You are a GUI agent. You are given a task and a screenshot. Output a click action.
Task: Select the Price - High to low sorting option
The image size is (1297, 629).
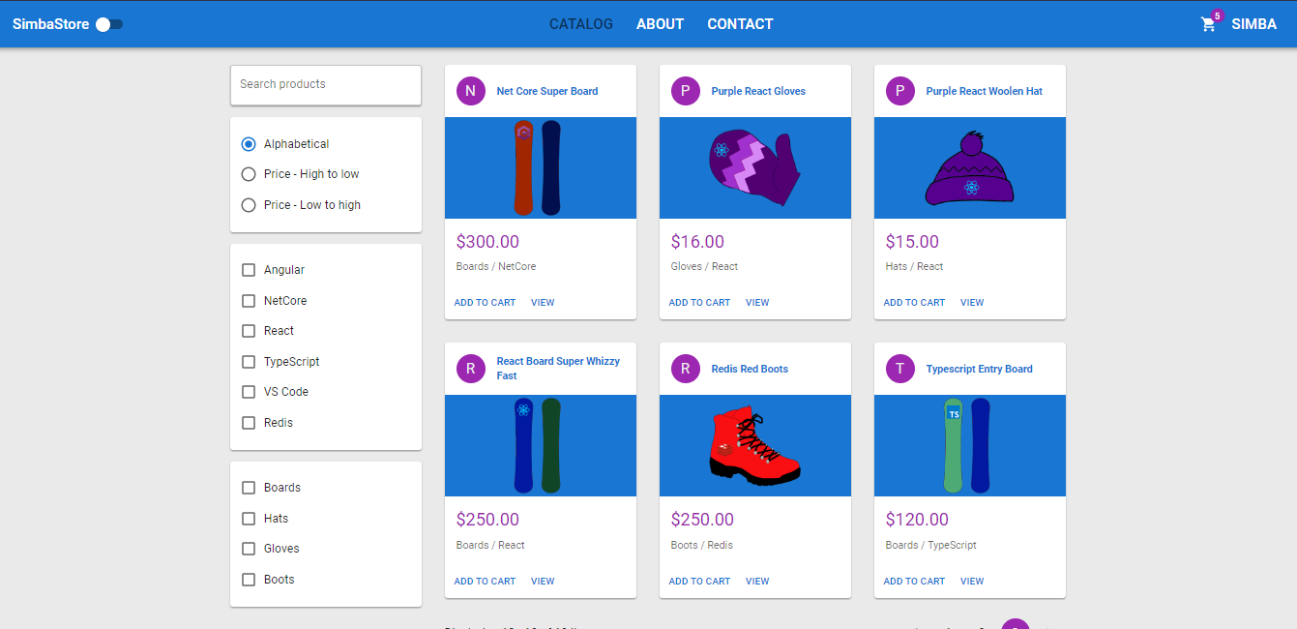click(249, 174)
